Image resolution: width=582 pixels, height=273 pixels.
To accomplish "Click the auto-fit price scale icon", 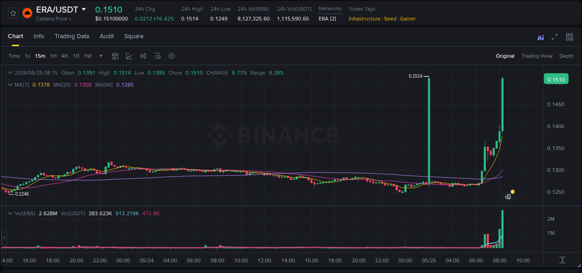I will (562, 259).
